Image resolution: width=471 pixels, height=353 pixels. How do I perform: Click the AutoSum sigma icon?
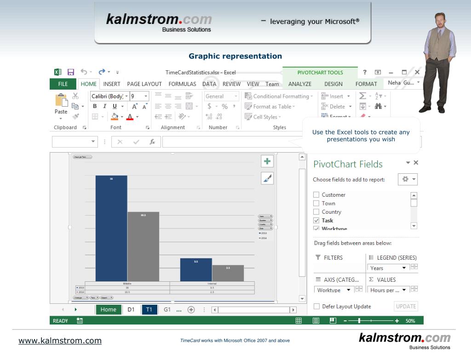coord(362,96)
